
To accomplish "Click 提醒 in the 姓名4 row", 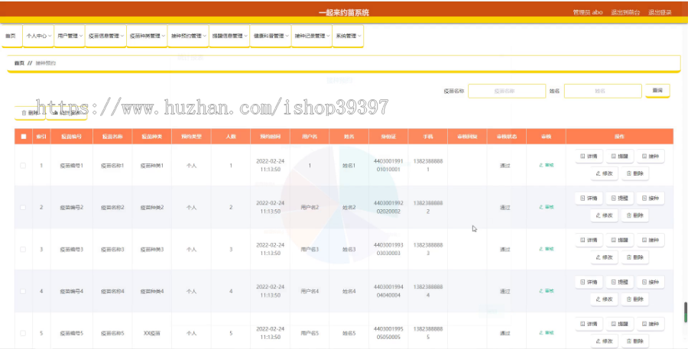I will (619, 282).
